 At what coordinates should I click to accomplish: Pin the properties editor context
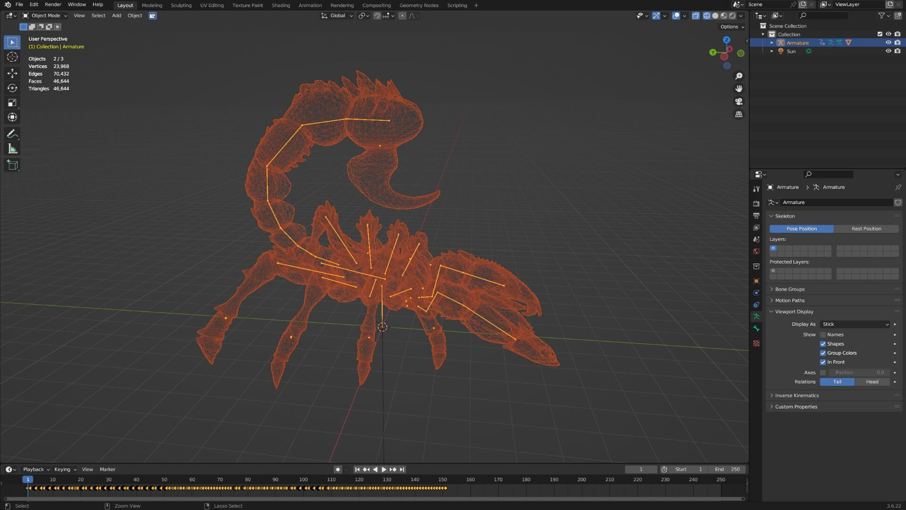(x=898, y=187)
